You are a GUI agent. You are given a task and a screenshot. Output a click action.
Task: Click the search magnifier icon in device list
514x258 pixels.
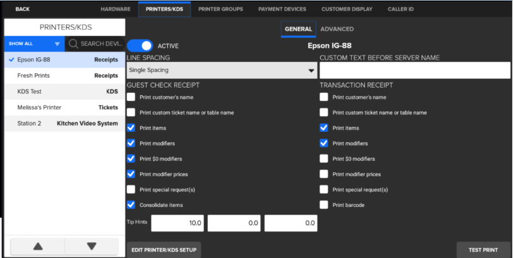point(73,44)
